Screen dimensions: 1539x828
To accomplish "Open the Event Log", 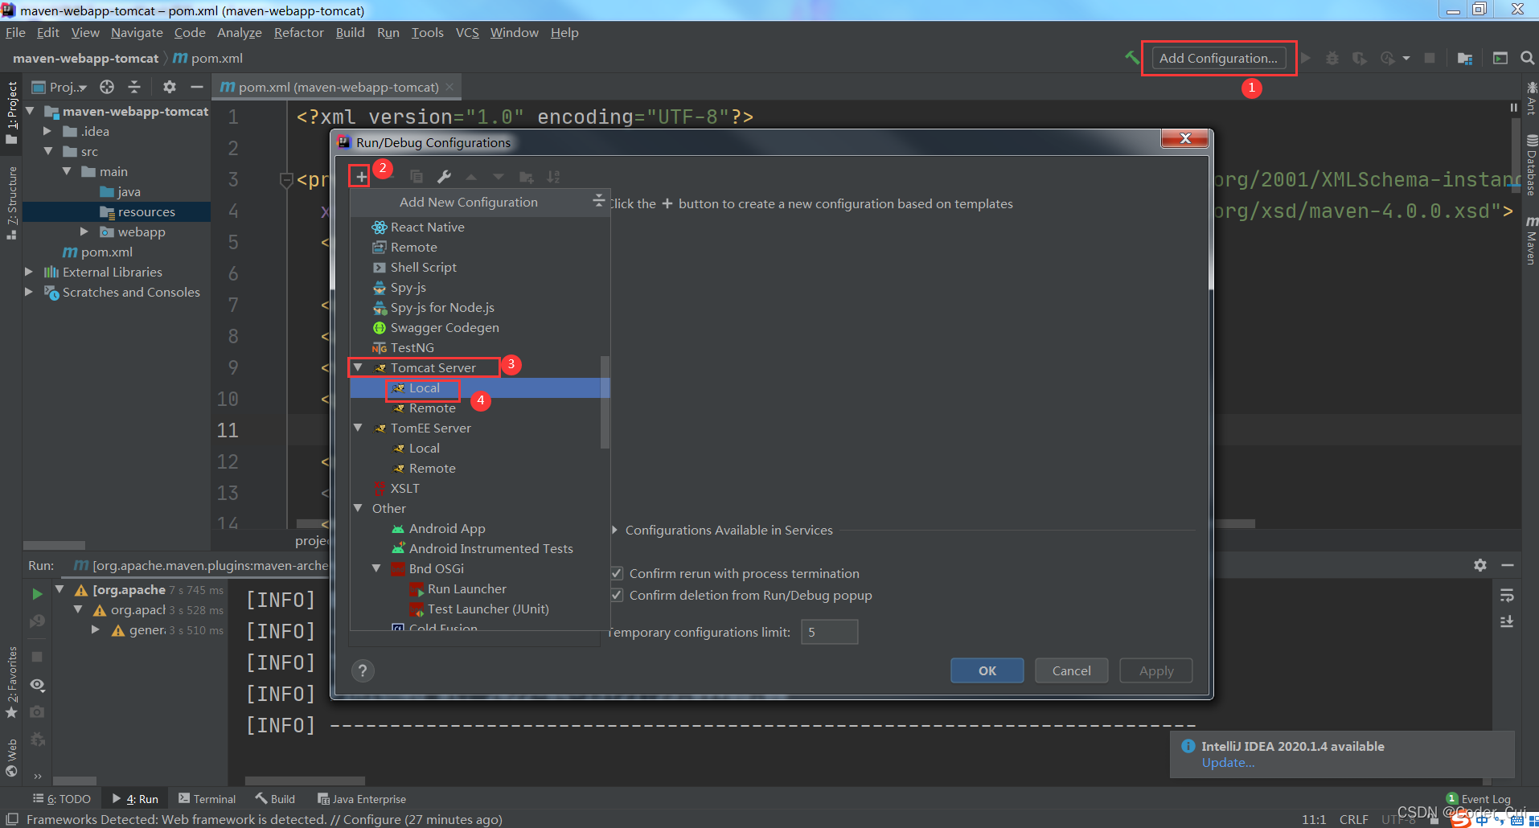I will click(1479, 799).
